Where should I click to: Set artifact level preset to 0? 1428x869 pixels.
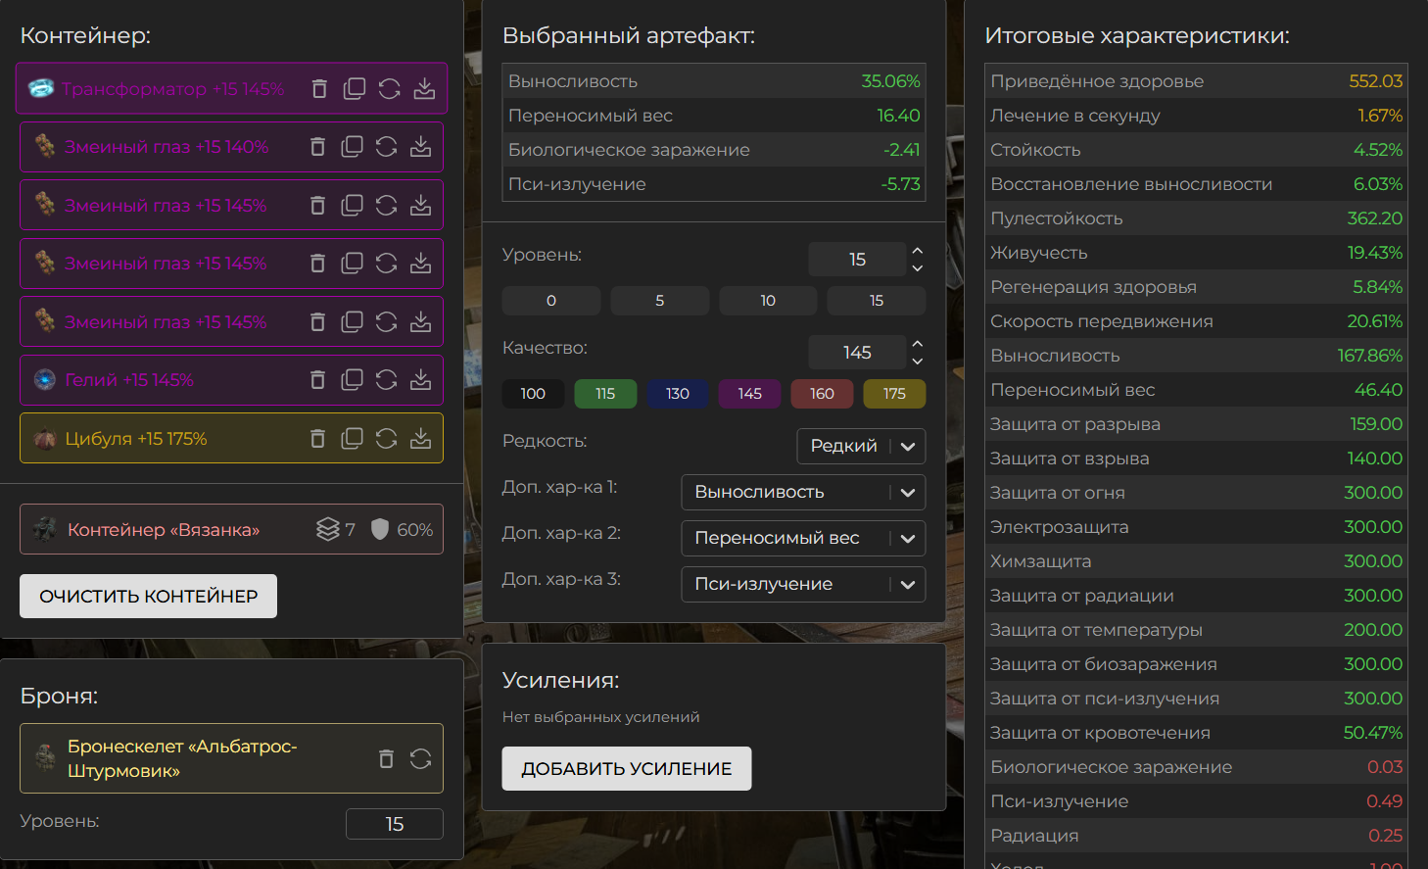(551, 301)
